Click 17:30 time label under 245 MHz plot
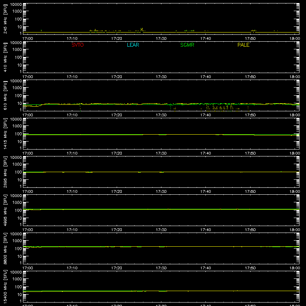The width and height of the screenshot is (306, 306). pos(161,39)
